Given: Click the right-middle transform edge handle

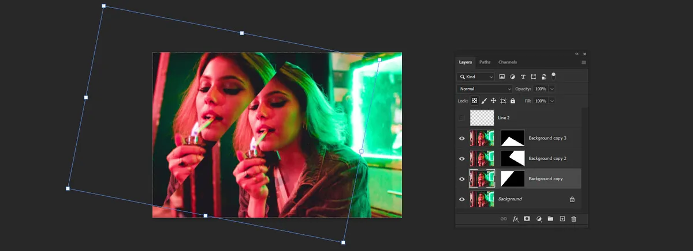Looking at the screenshot, I should 362,151.
